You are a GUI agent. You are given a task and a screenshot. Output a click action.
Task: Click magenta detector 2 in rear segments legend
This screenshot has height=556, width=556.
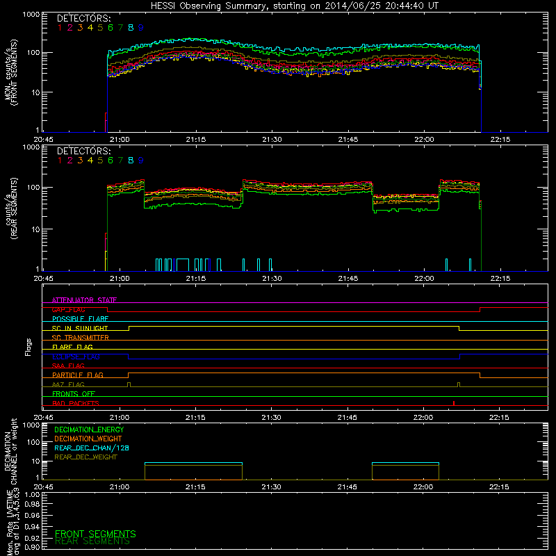(x=70, y=161)
